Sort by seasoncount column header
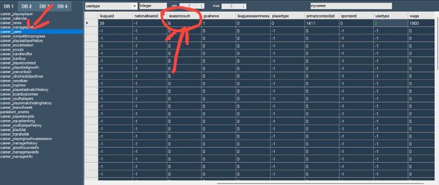The height and width of the screenshot is (185, 439). click(x=183, y=16)
